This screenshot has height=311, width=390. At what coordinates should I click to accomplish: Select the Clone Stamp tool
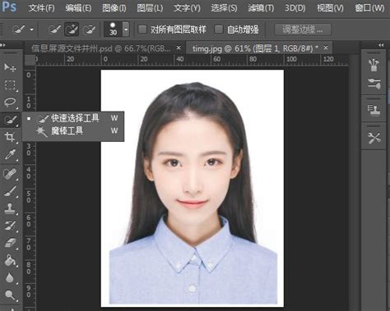click(x=10, y=208)
